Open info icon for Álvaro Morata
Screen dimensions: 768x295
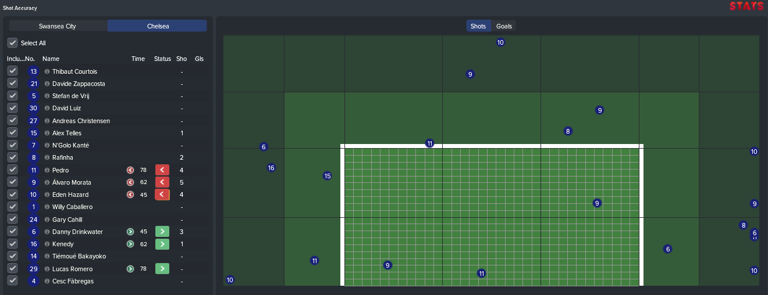coord(47,182)
